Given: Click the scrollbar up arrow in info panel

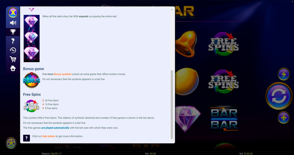Looking at the screenshot, I should (x=172, y=9).
